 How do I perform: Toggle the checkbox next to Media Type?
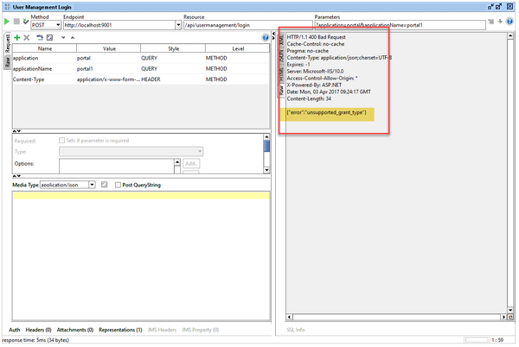pos(104,185)
